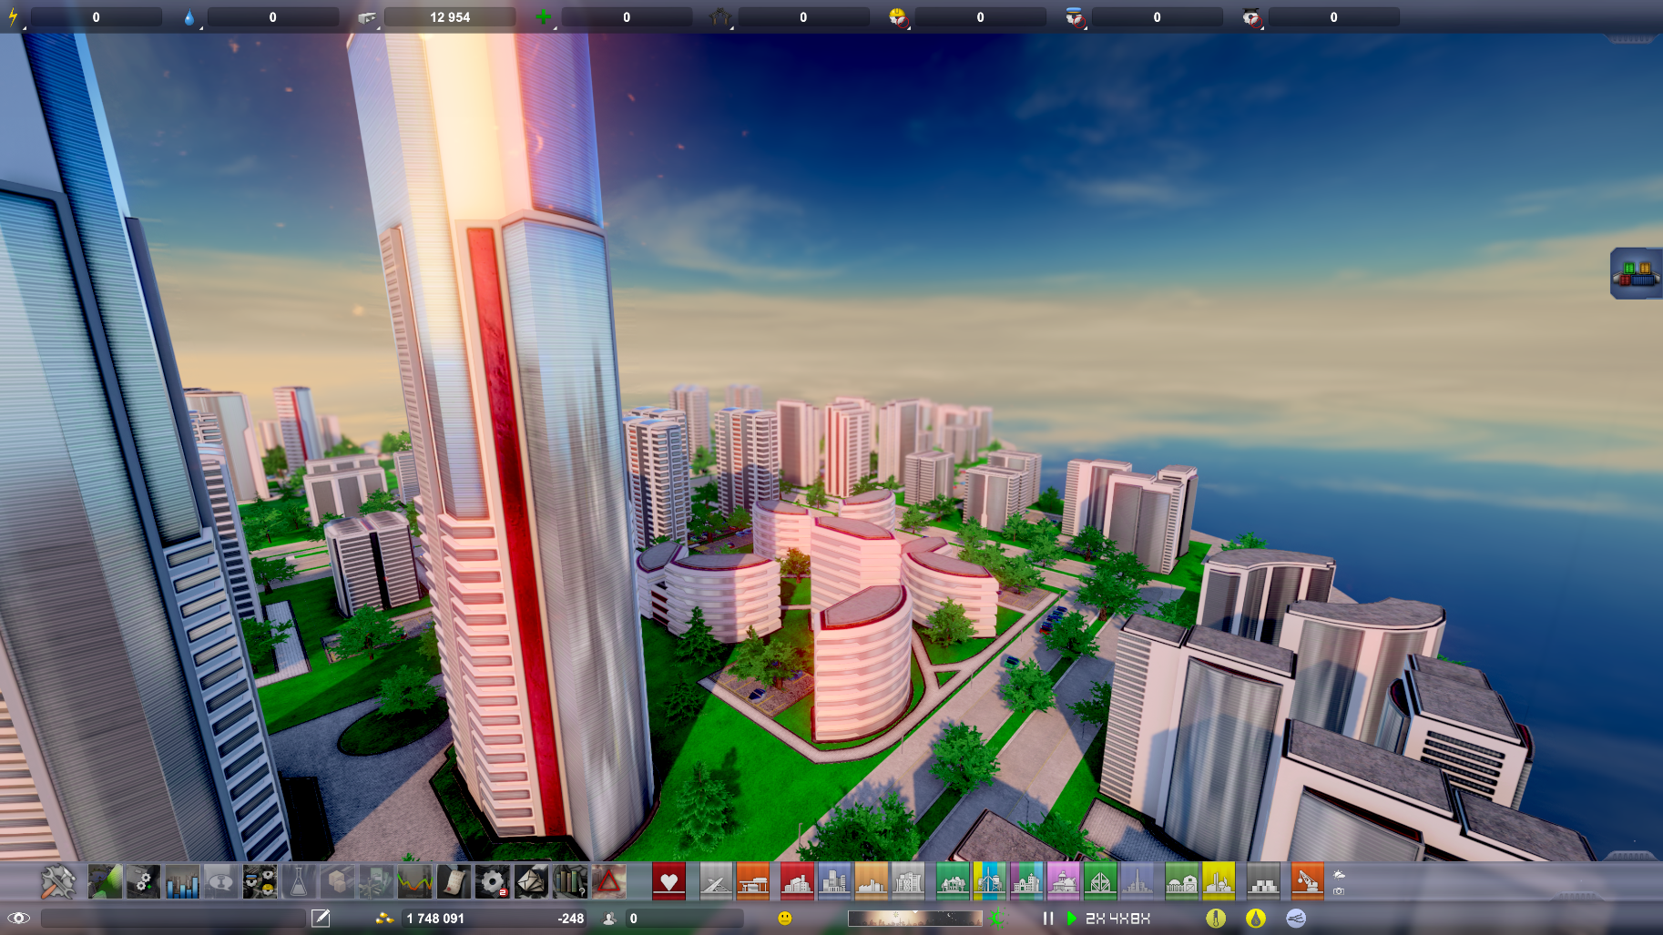Click the laboratory flask icon

pyautogui.click(x=298, y=881)
